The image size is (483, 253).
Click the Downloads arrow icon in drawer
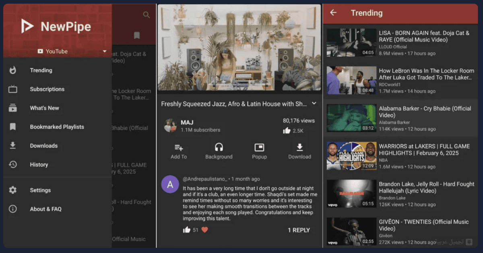tap(13, 145)
